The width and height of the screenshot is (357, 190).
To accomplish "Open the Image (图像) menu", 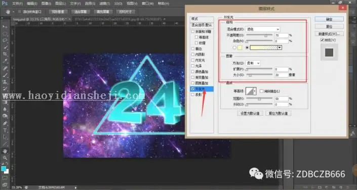I will 46,4.
